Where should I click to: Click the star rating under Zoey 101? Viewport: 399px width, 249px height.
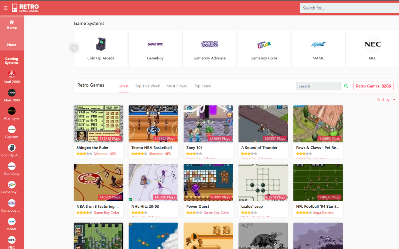[x=194, y=154]
